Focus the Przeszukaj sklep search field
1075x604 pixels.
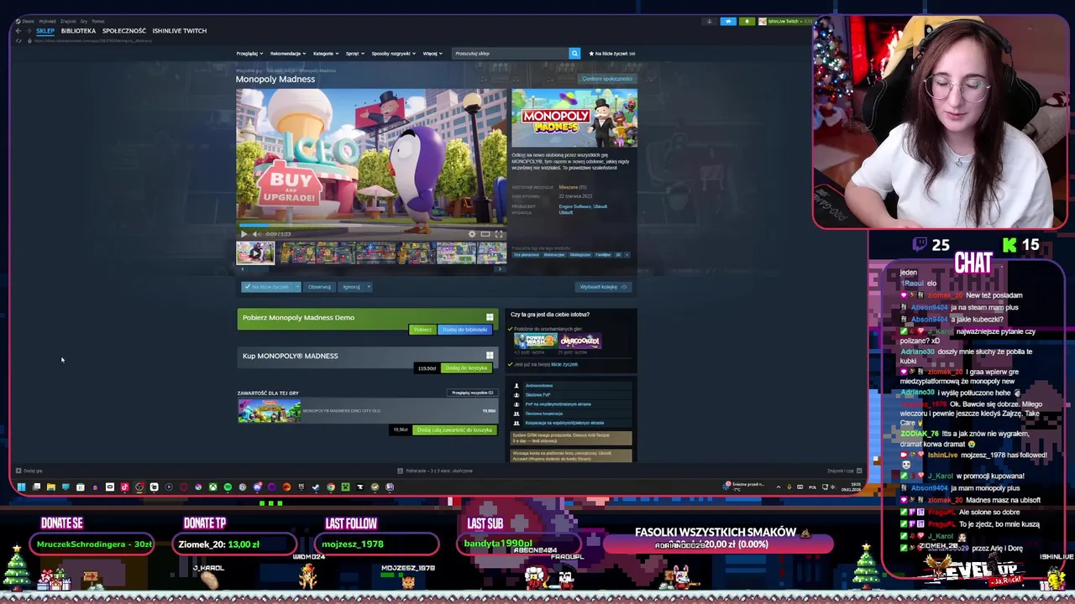coord(510,54)
